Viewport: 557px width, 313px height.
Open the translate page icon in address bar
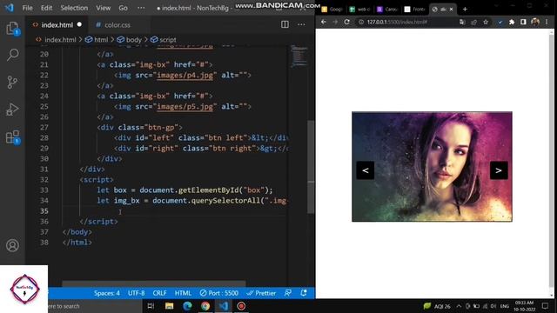click(x=462, y=22)
